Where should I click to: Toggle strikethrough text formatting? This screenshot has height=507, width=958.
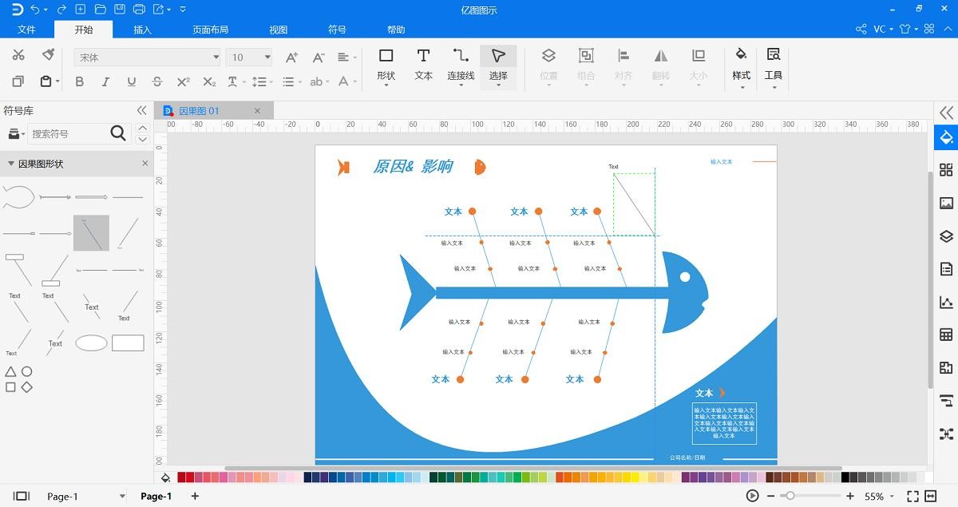tap(157, 81)
